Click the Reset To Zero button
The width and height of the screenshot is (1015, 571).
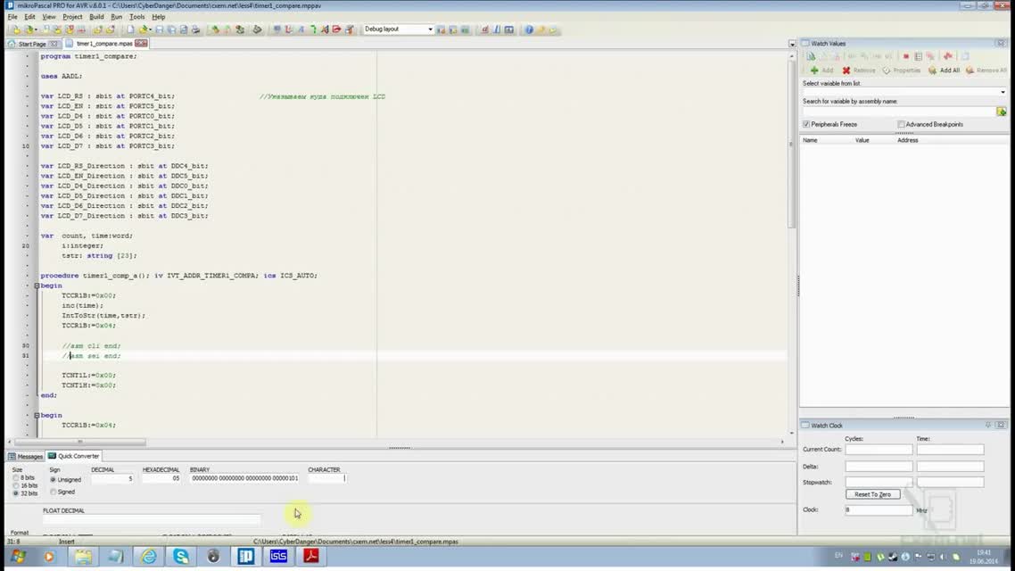coord(872,494)
